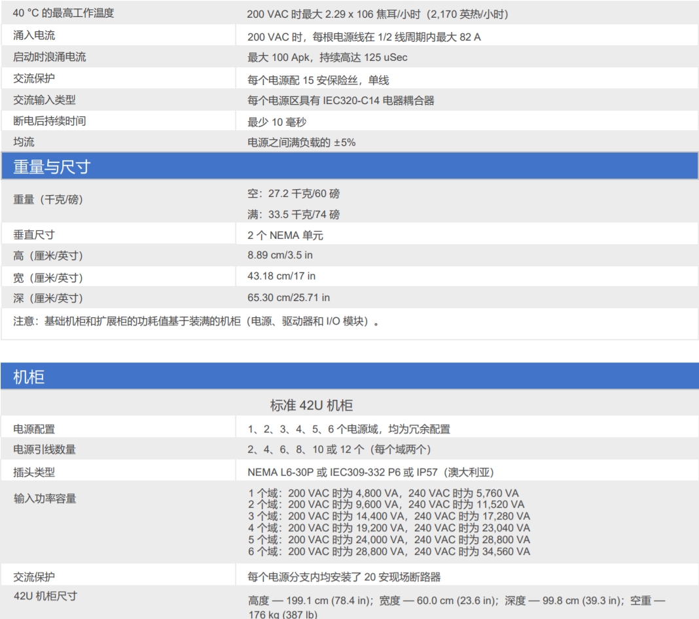
Task: Select the IEC320-C14 电器耦合器 value cell
Action: (x=340, y=101)
